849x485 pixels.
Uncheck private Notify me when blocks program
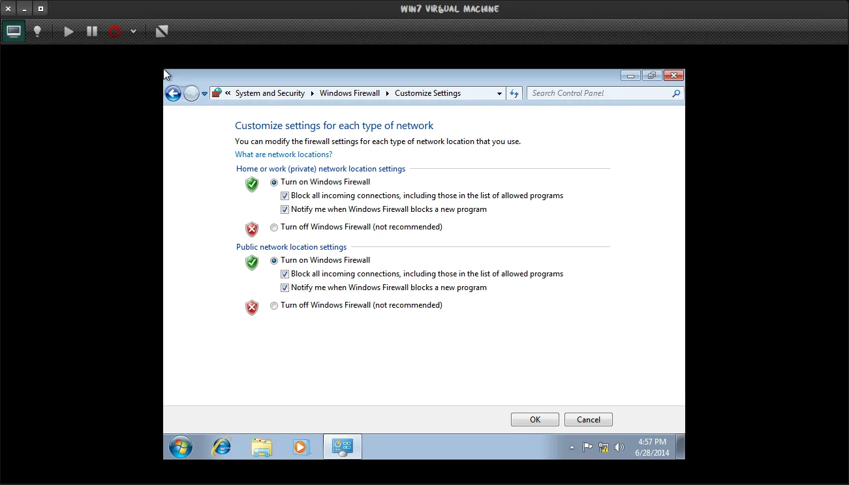point(285,209)
